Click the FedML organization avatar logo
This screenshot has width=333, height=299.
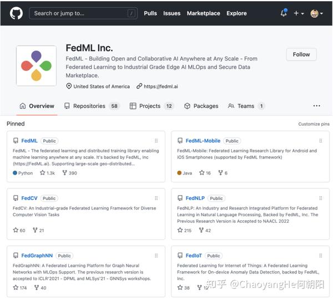36,66
